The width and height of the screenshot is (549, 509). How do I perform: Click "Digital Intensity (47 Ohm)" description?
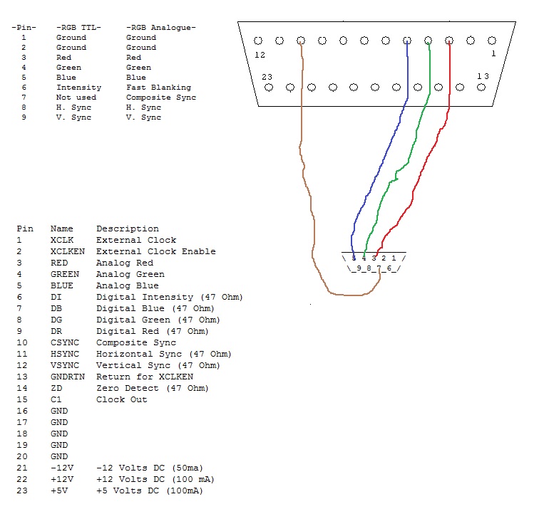(x=170, y=297)
